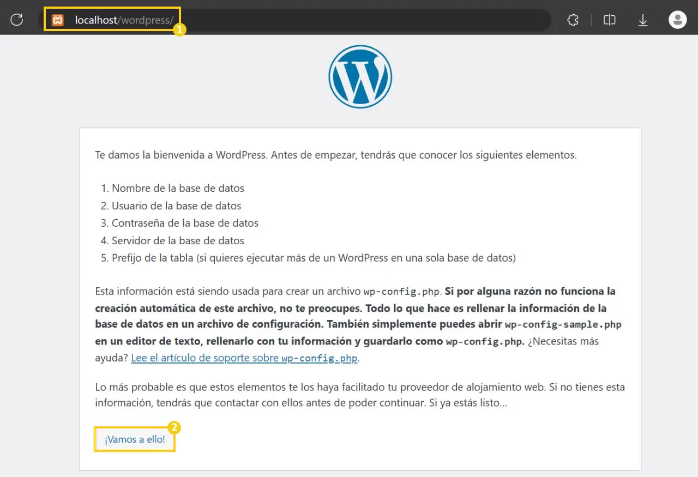Open the downloads arrow icon
Viewport: 698px width, 477px height.
pyautogui.click(x=643, y=20)
